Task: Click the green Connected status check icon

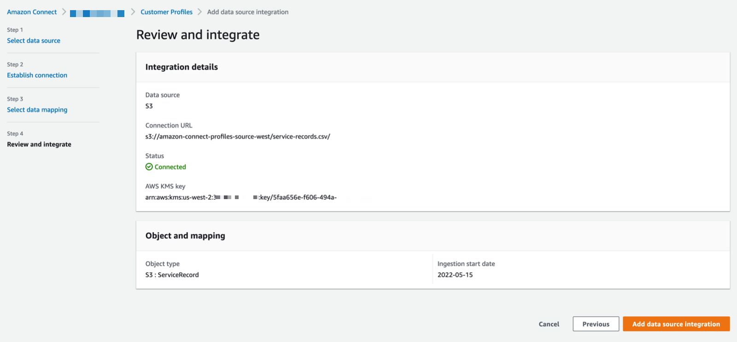Action: 149,167
